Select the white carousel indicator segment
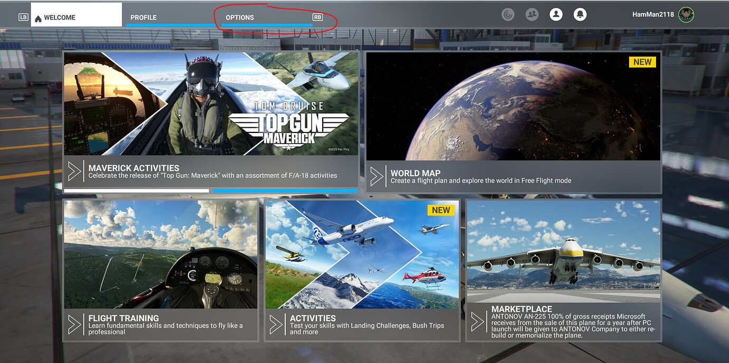Screen dimensions: 729x363 click(x=136, y=190)
